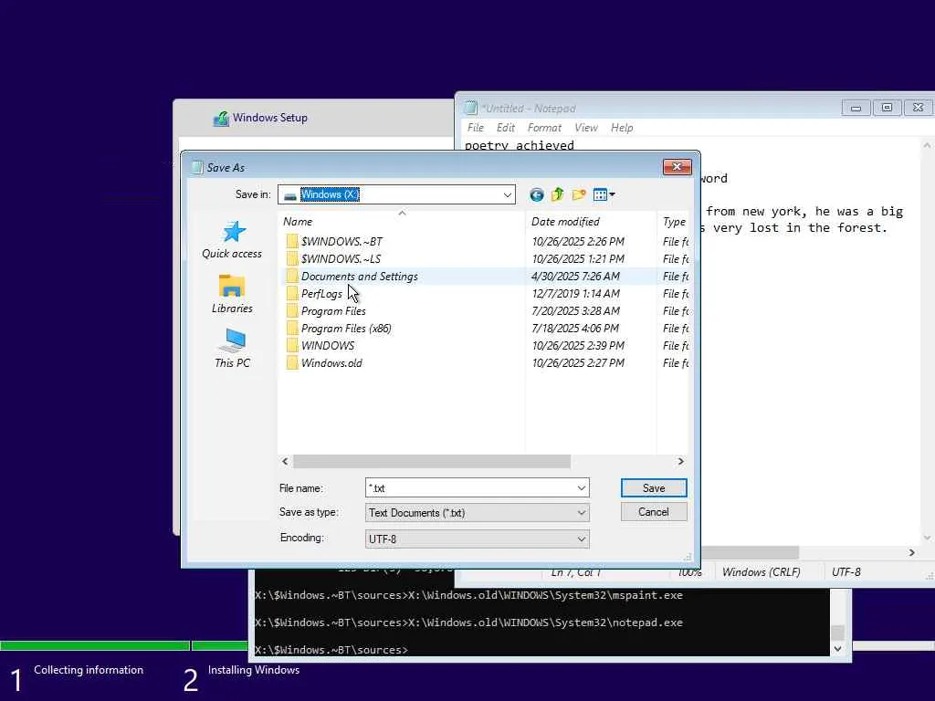This screenshot has height=701, width=935.
Task: Click the File name input field
Action: [471, 488]
